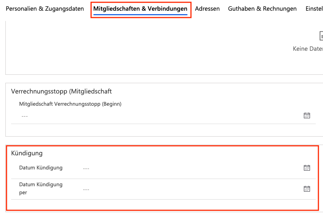Click the Kündigung section heading

[27, 153]
